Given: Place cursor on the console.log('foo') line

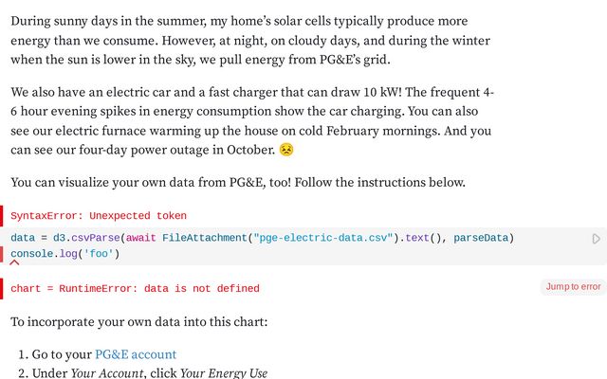Looking at the screenshot, I should [65, 253].
